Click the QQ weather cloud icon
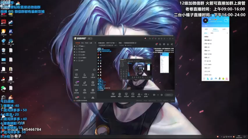This screenshot has width=248, height=139. tap(226, 20)
